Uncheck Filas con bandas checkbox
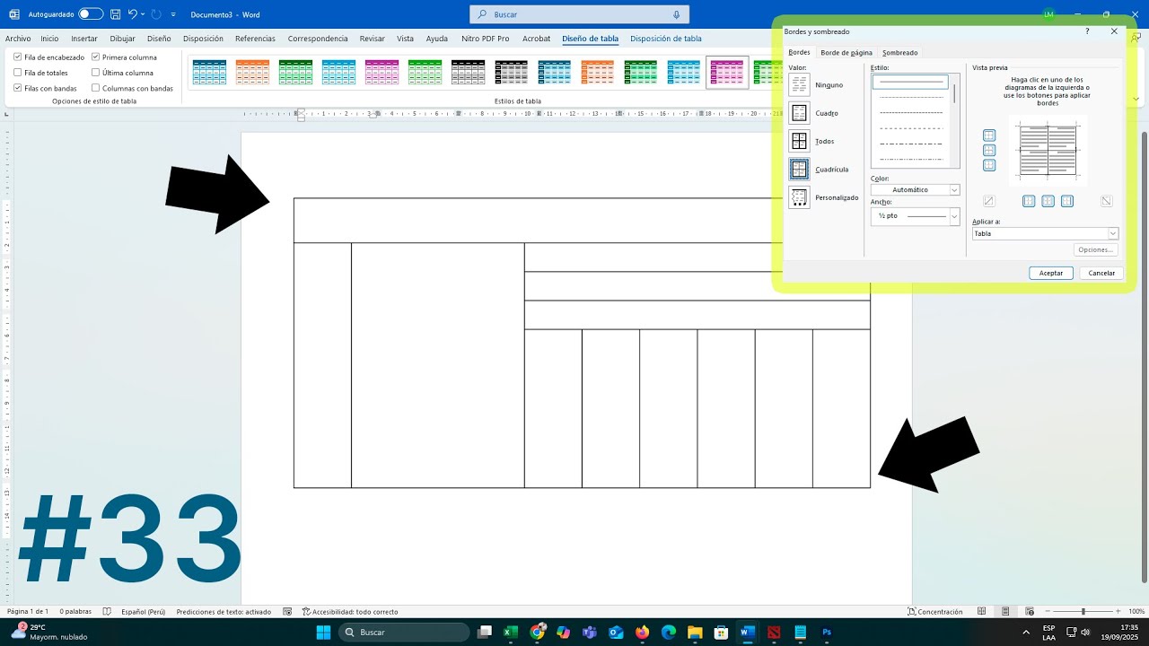 [x=17, y=89]
